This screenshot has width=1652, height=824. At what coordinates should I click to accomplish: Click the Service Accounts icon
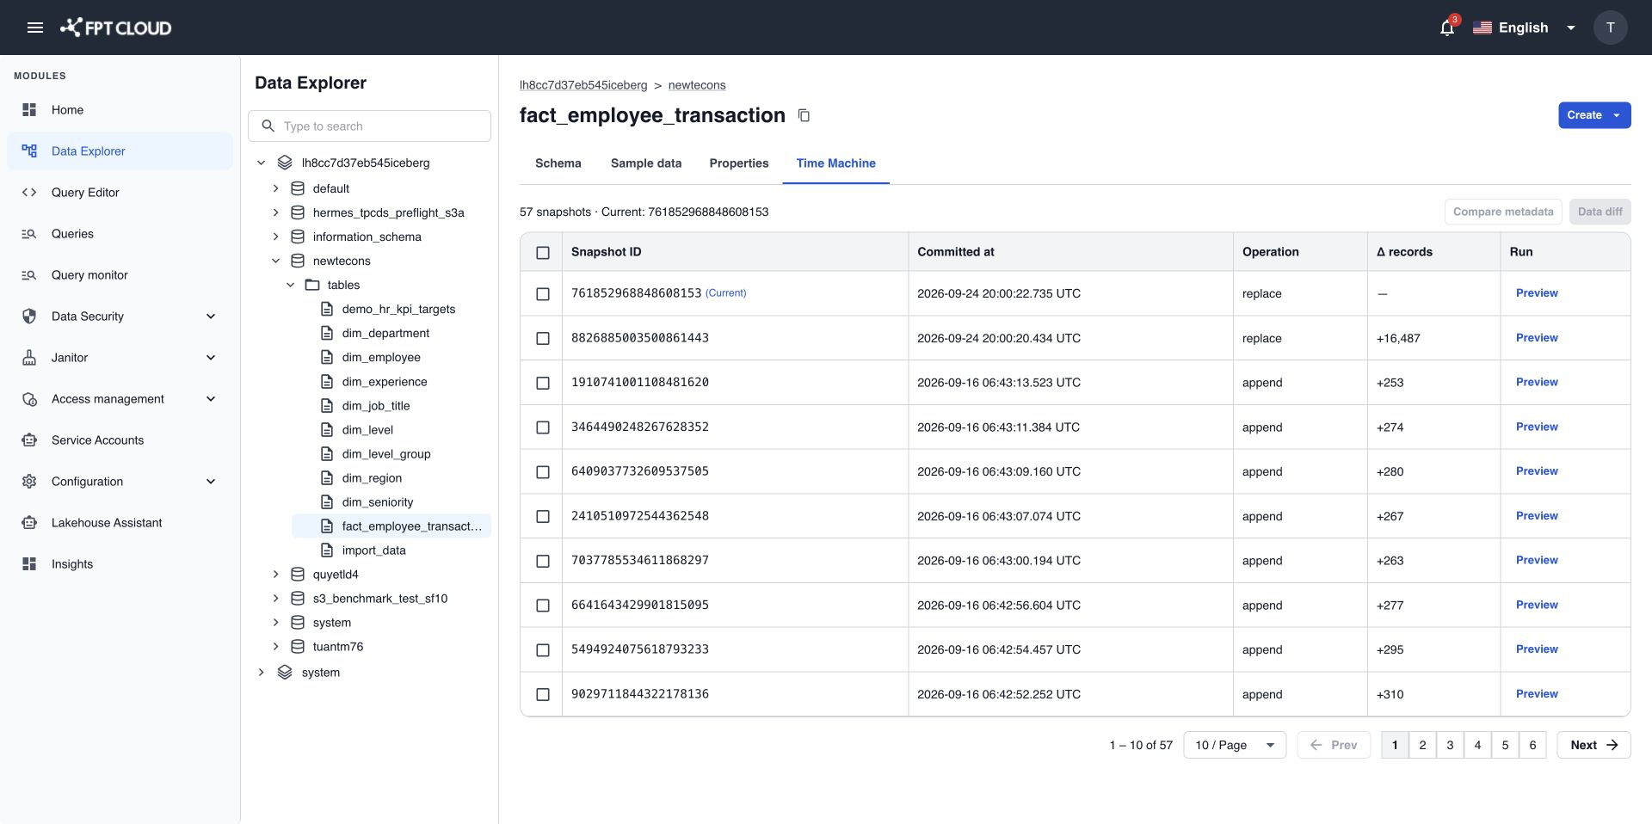pos(29,440)
